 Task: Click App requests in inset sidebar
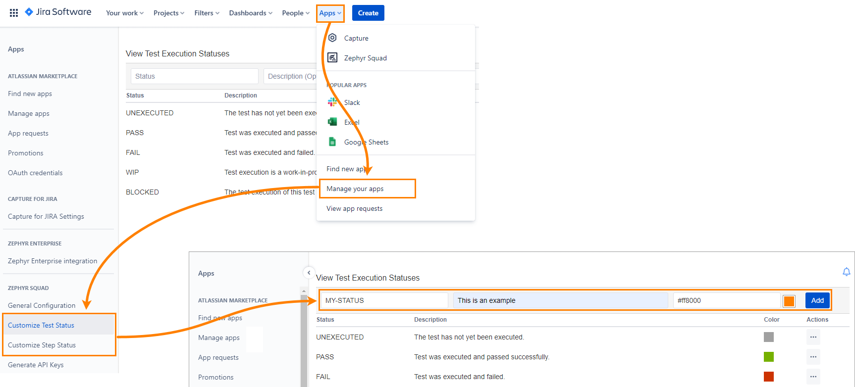[218, 357]
